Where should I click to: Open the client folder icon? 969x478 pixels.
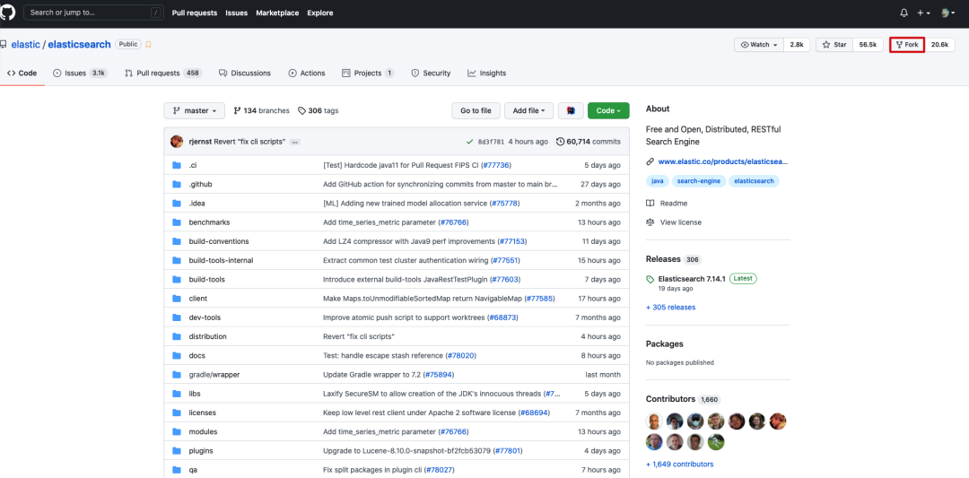coord(177,299)
